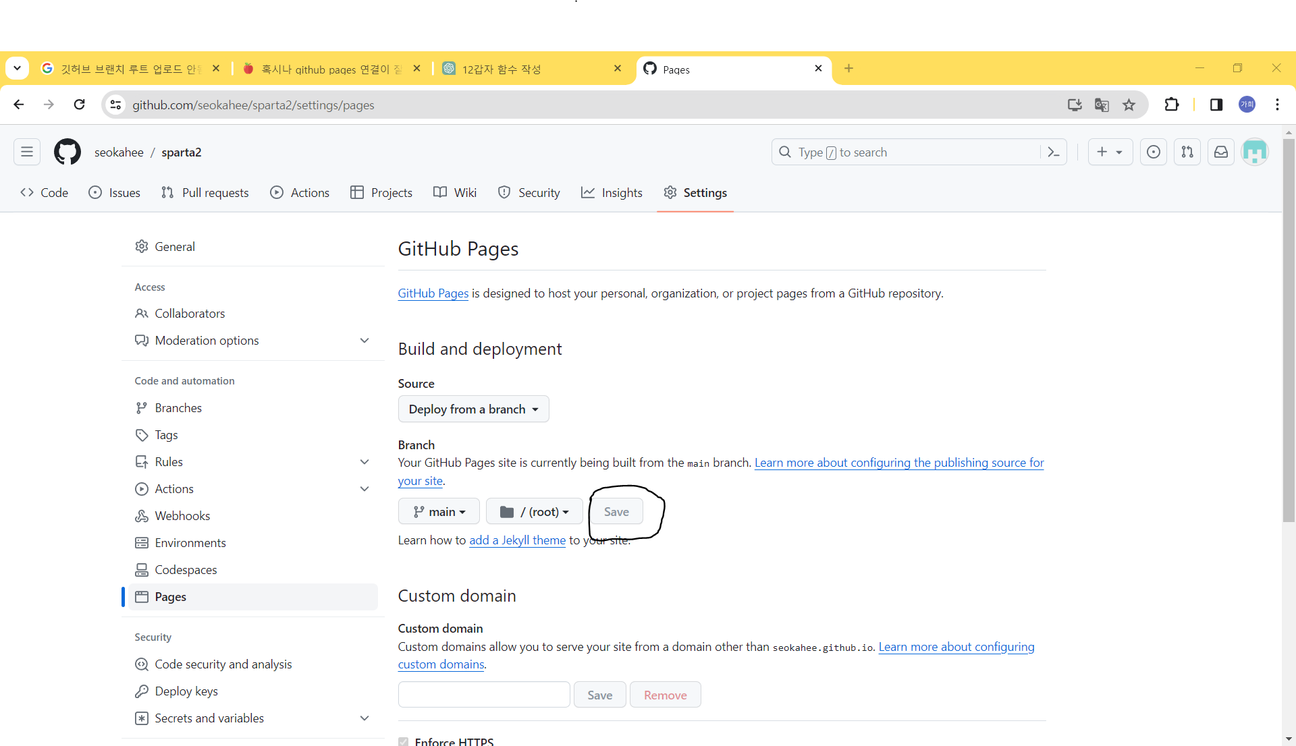Open the / (root) folder dropdown
This screenshot has height=746, width=1296.
(x=534, y=512)
